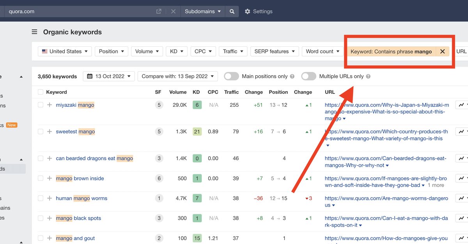The image size is (468, 244).
Task: Remove the mango keyword filter
Action: (x=442, y=51)
